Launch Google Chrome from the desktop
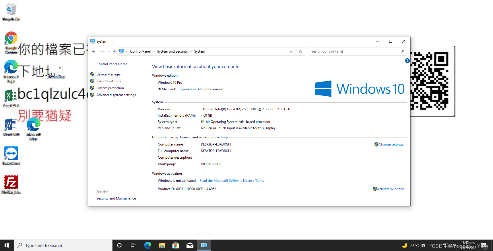 coord(11,43)
